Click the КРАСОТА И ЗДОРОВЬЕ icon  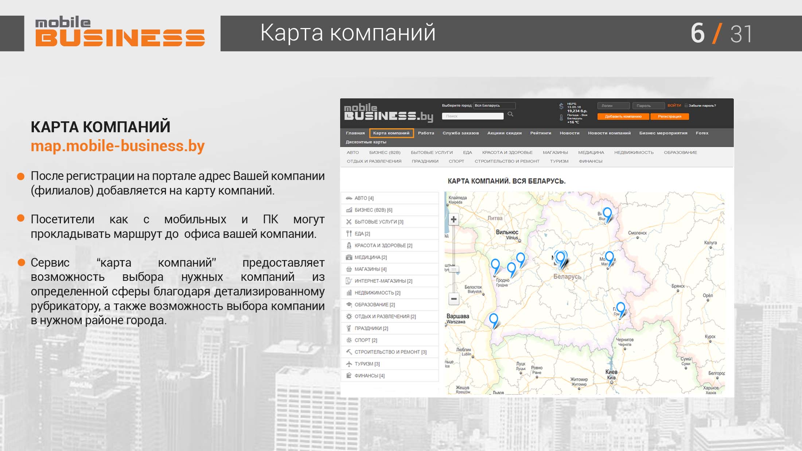click(x=349, y=246)
